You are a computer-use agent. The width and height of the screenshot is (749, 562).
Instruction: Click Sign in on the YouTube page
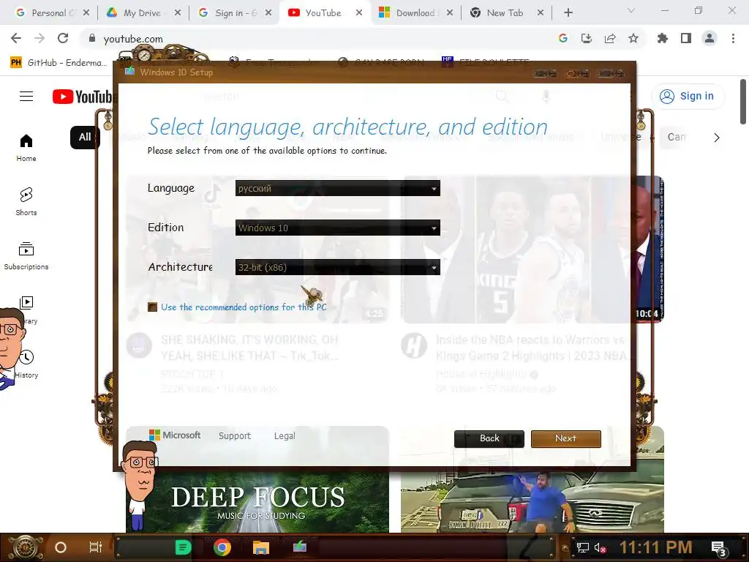(x=688, y=97)
